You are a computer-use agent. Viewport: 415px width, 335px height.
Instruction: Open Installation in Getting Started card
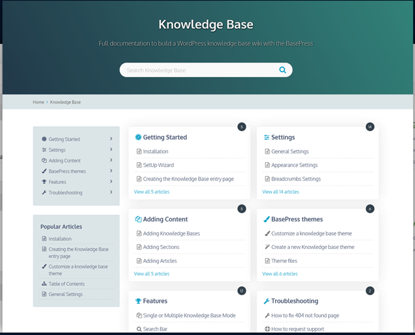[156, 152]
